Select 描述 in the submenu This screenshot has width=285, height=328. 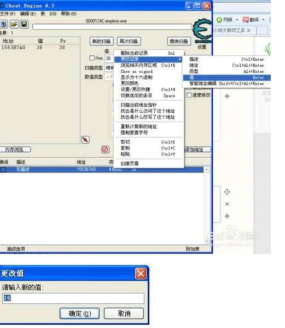point(227,59)
